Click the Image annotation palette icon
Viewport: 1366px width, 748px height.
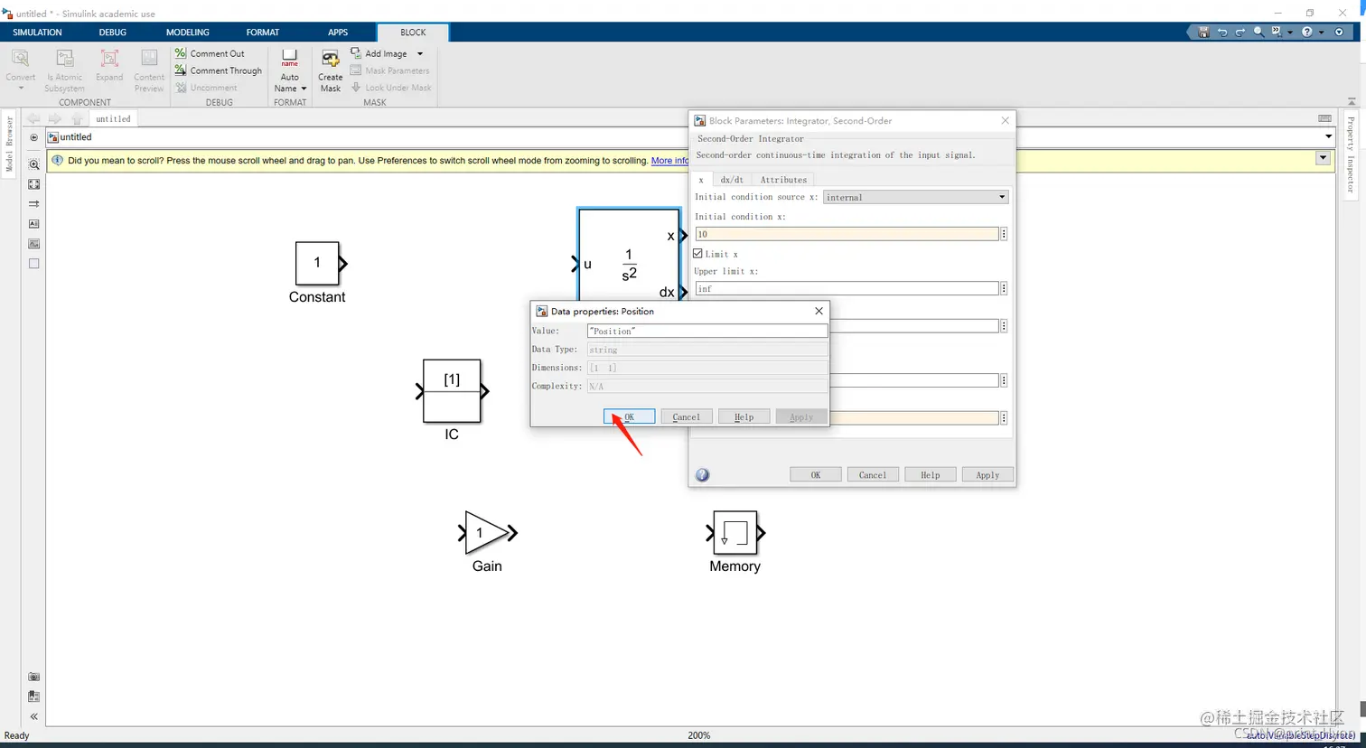click(x=33, y=244)
